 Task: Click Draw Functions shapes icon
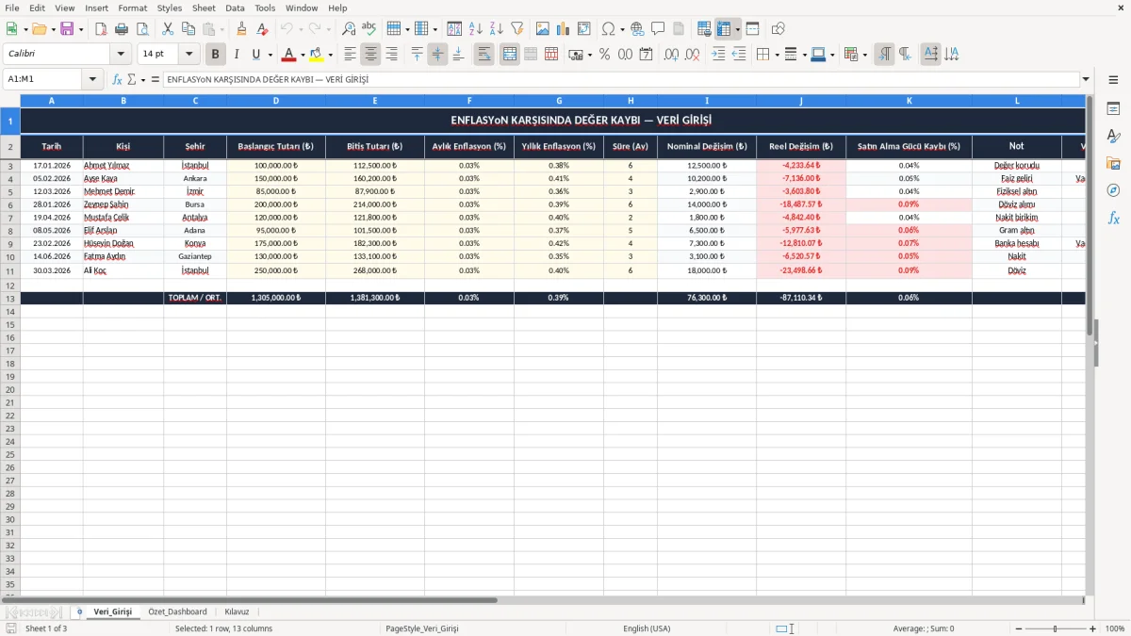(778, 29)
